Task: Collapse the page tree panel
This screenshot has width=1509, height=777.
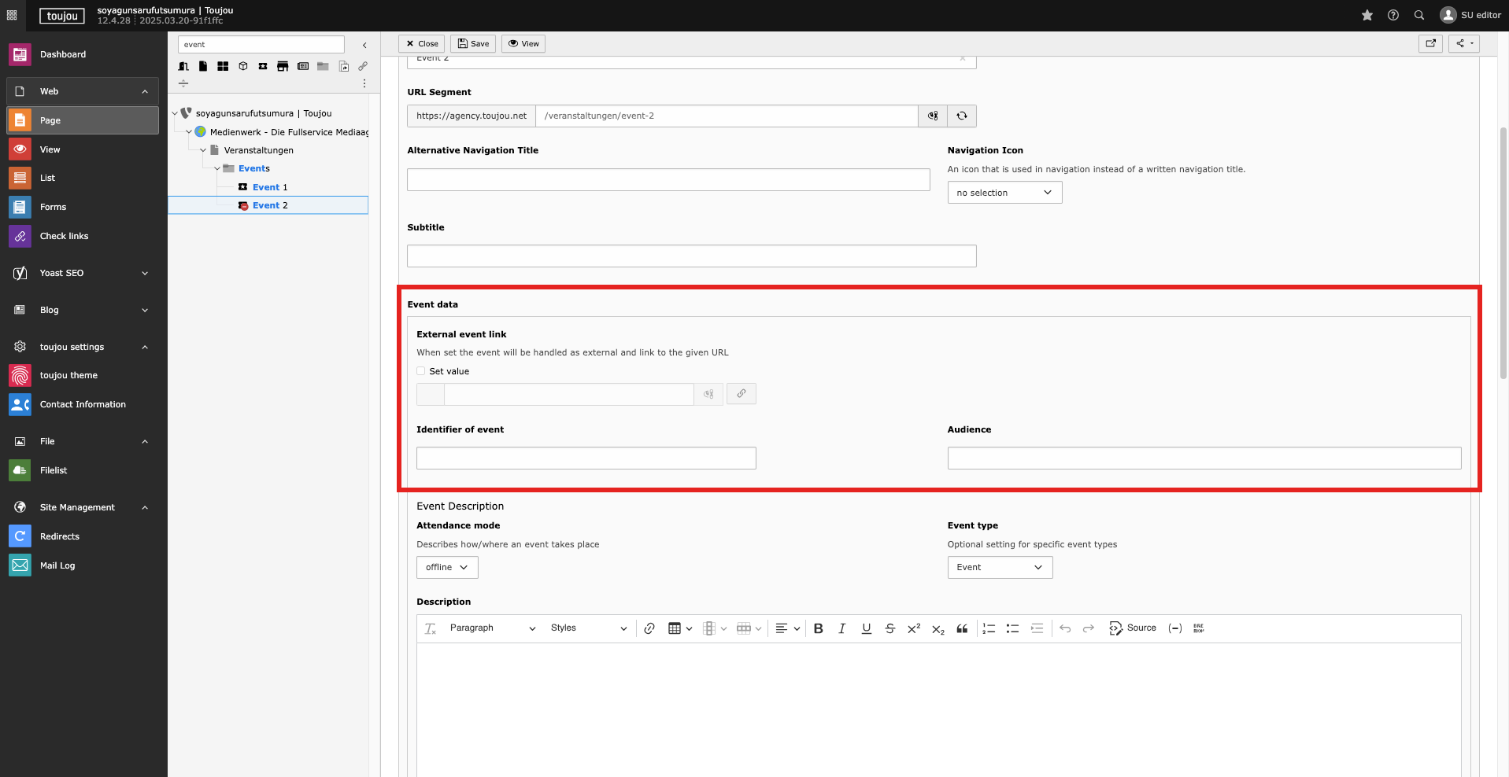Action: point(364,45)
